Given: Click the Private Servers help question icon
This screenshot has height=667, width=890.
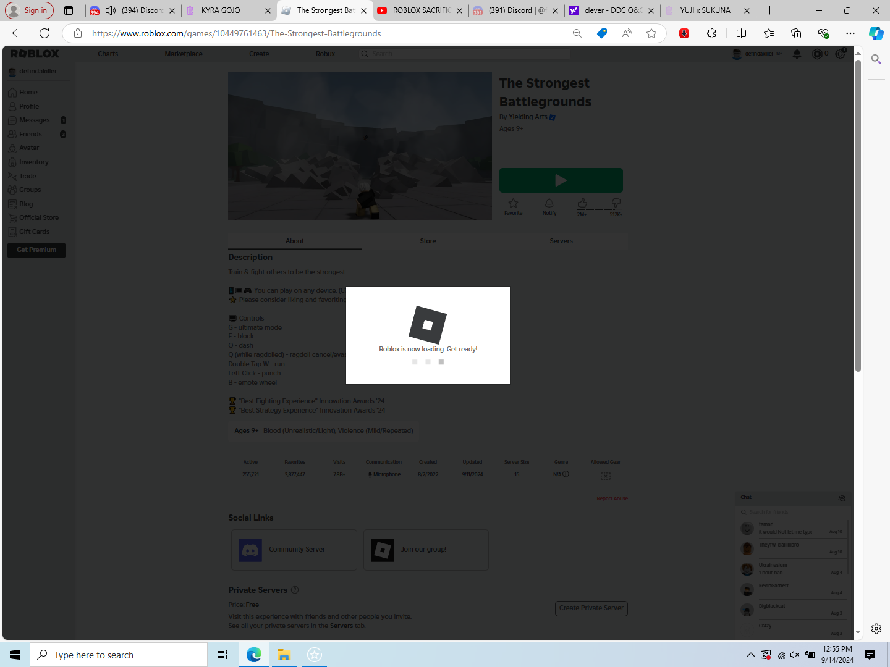Looking at the screenshot, I should pyautogui.click(x=295, y=590).
